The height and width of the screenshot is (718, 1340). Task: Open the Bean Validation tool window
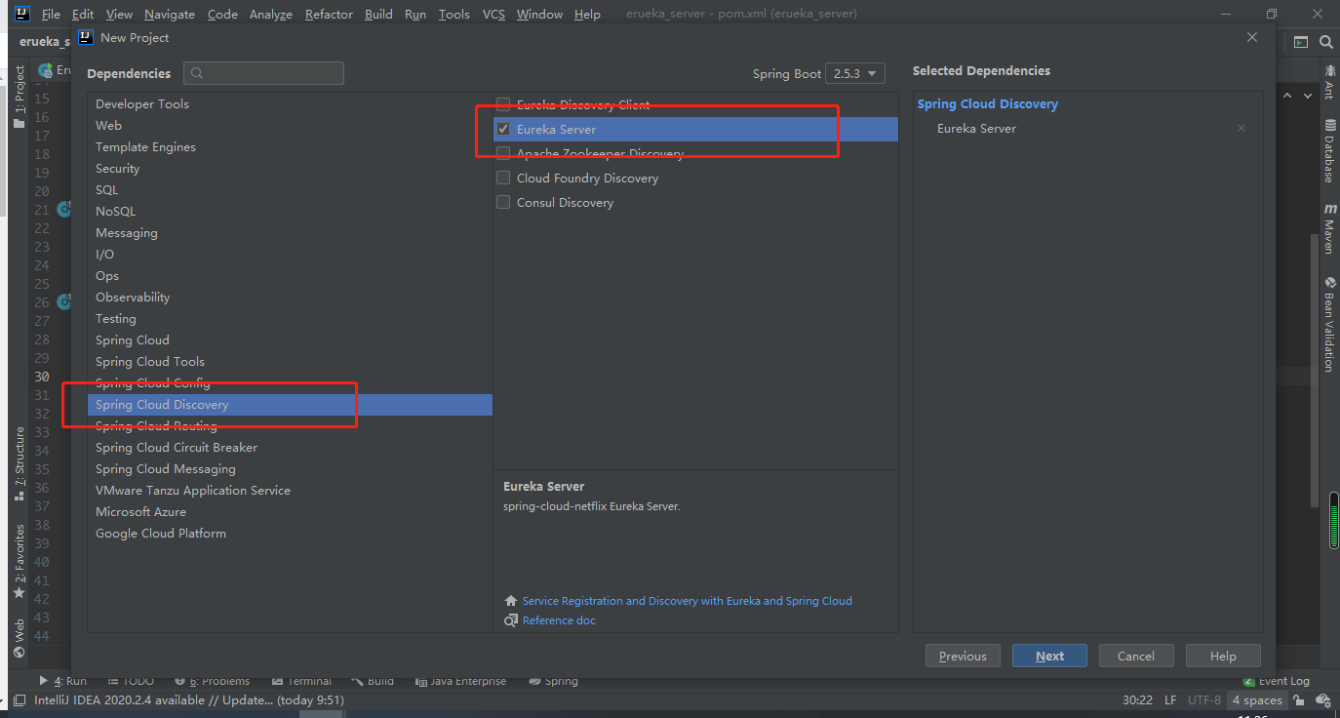click(x=1329, y=324)
